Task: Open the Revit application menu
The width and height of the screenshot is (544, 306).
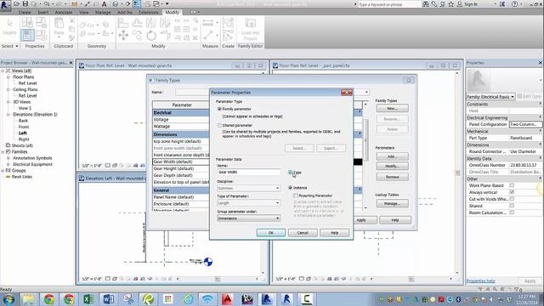Action: coord(5,5)
